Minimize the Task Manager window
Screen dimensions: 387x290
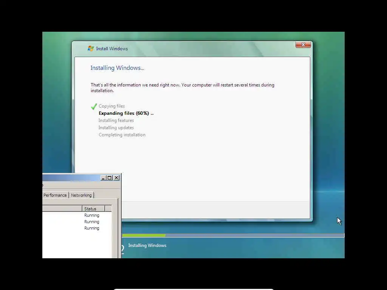click(x=104, y=178)
